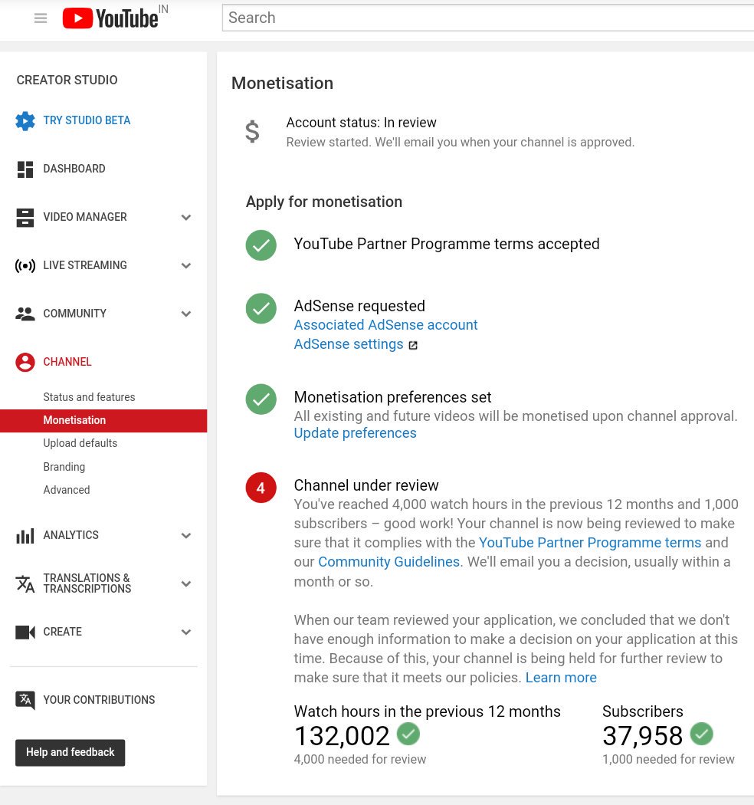Click the Community people icon

(x=25, y=314)
